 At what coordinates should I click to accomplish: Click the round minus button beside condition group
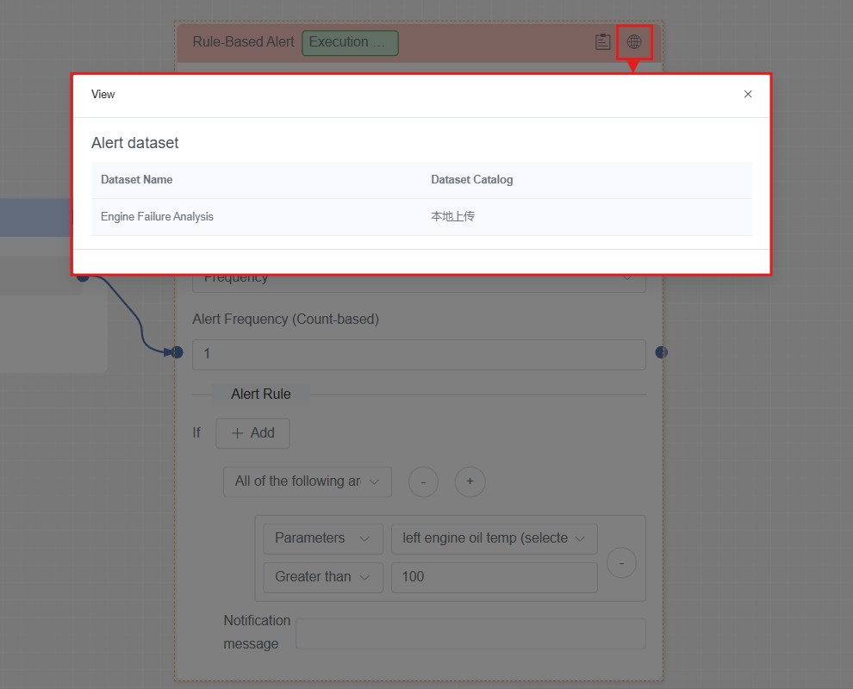click(423, 481)
